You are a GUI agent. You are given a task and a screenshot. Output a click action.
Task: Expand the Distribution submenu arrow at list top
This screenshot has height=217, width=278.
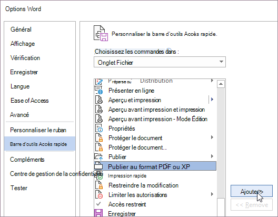pos(212,81)
